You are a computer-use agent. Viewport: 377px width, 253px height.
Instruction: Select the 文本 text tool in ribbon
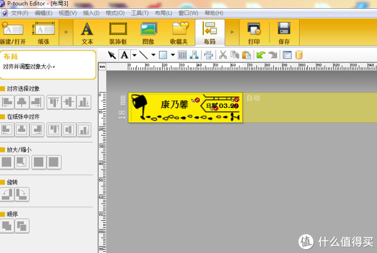point(87,33)
